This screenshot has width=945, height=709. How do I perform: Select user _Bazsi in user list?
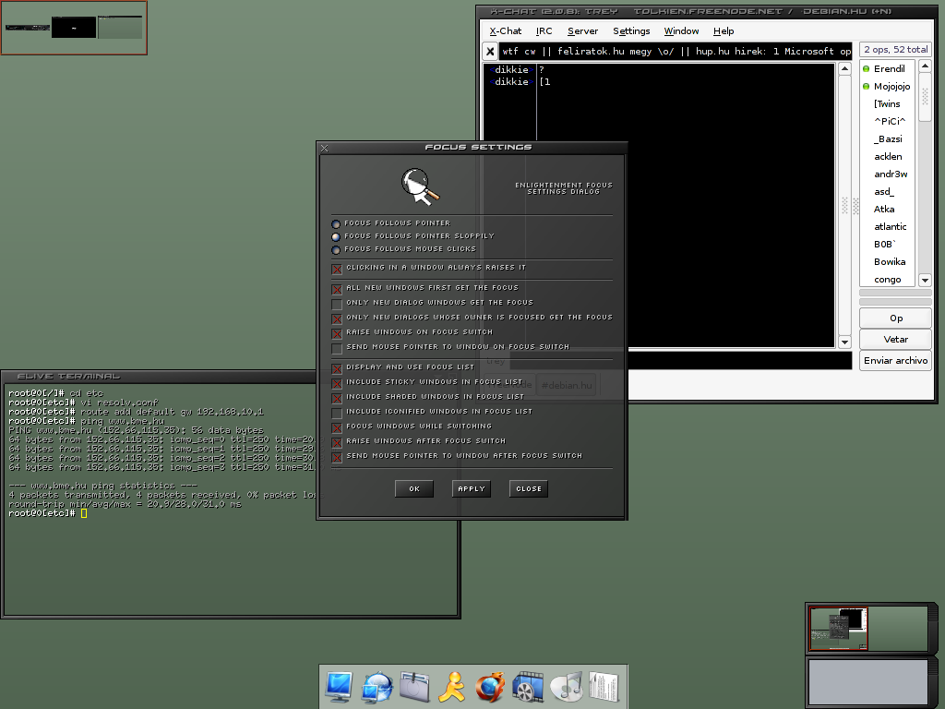point(888,138)
